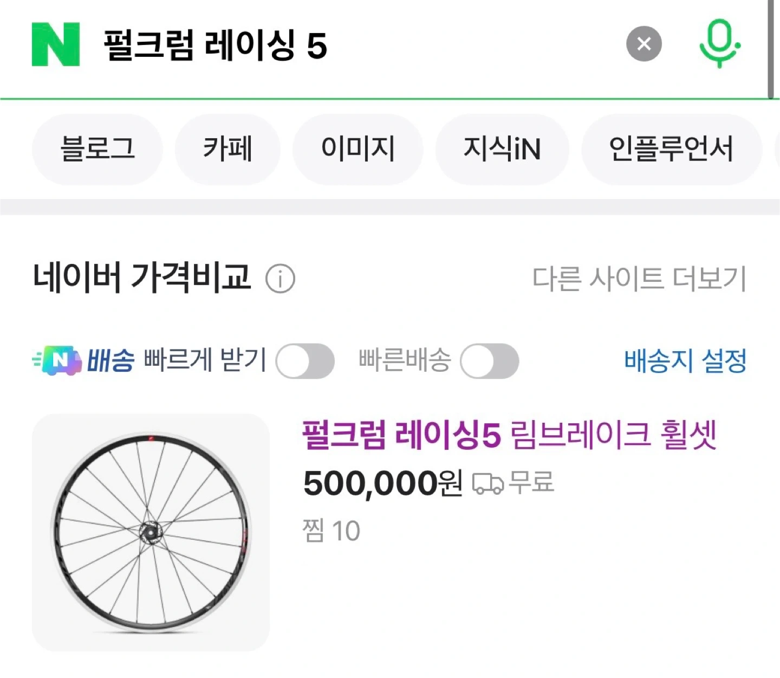
Task: Clear the search text with X button
Action: click(644, 44)
